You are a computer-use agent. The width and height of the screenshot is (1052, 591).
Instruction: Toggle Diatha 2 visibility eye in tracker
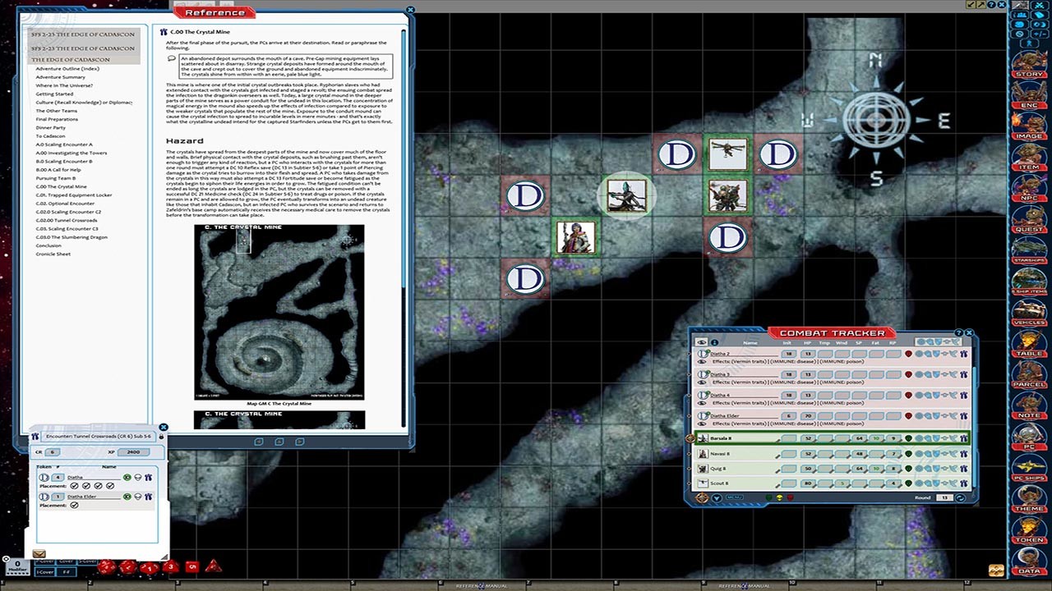point(702,361)
